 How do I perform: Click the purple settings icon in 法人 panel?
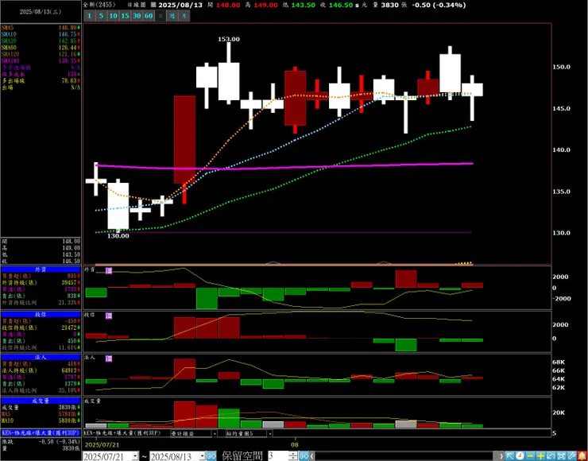click(x=109, y=359)
